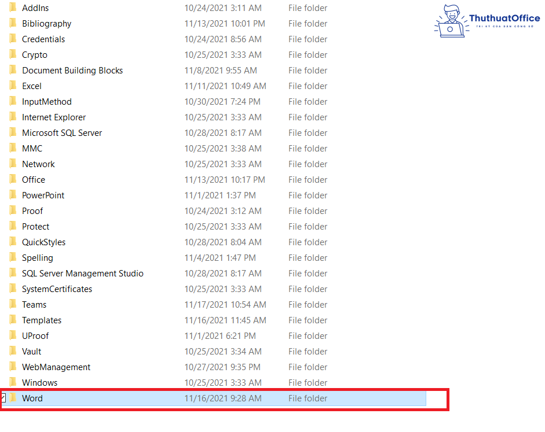The width and height of the screenshot is (545, 432).
Task: Click date 11/17/2021 10:54 AM of Teams
Action: (x=225, y=305)
